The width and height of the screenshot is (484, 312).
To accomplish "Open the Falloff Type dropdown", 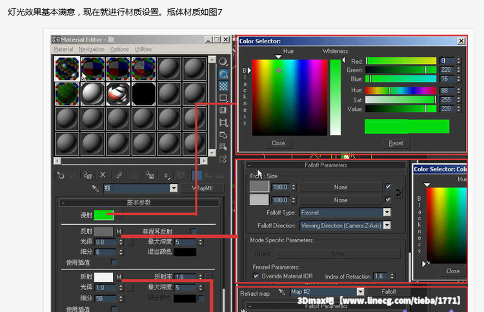I will tap(387, 213).
